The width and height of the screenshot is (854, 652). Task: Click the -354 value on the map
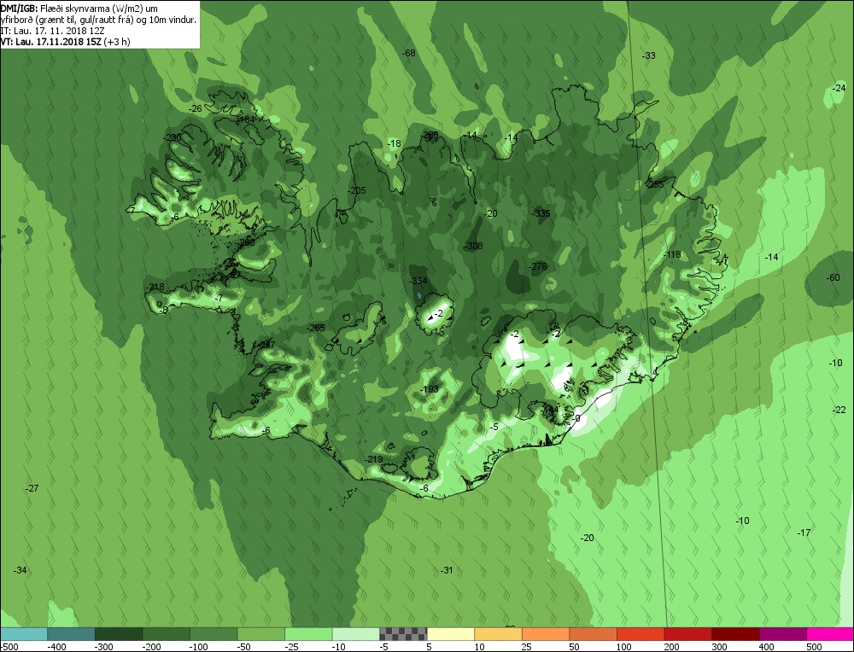click(418, 281)
